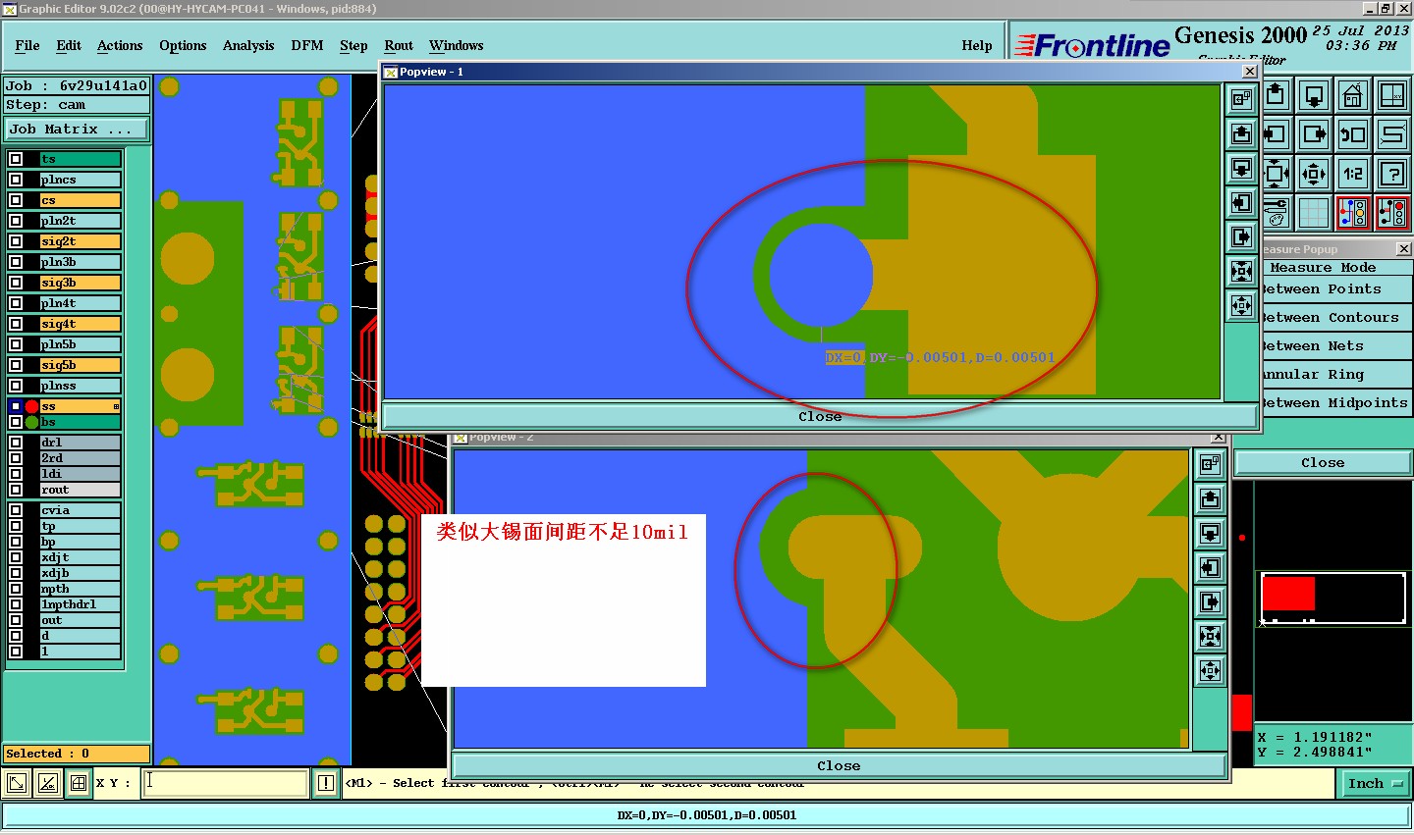Close Popview 2 with Close button
The image size is (1414, 835).
pos(839,765)
